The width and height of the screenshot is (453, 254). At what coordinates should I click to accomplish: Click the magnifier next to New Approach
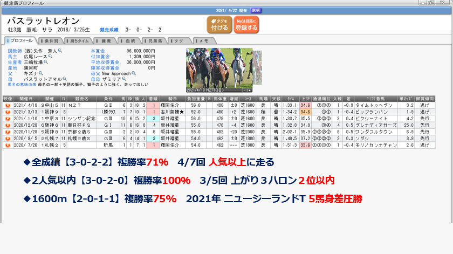click(x=133, y=74)
